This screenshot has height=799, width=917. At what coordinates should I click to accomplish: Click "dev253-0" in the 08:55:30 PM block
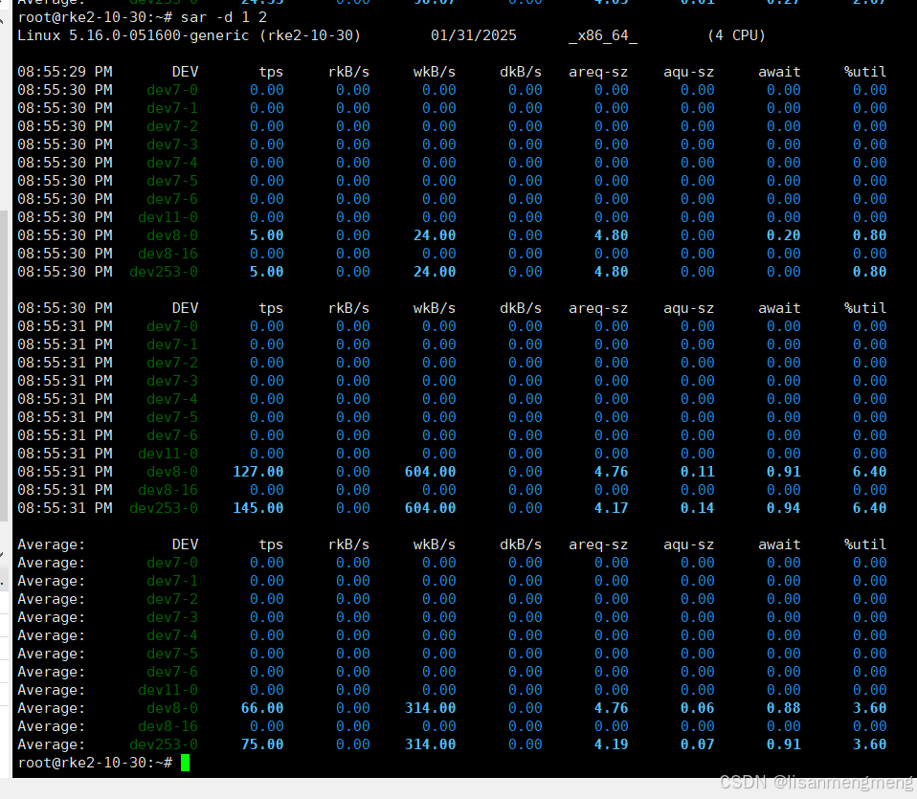click(164, 271)
